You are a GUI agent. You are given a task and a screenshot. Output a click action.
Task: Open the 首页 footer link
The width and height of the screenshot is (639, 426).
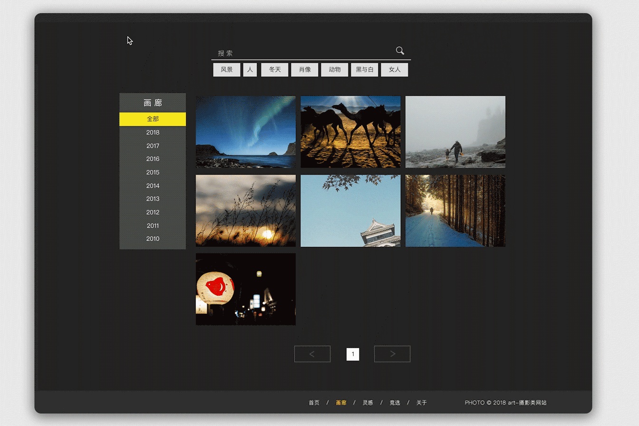click(314, 403)
